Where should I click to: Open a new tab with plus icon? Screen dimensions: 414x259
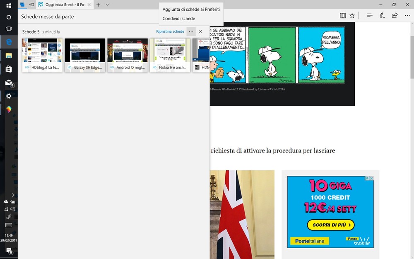98,5
